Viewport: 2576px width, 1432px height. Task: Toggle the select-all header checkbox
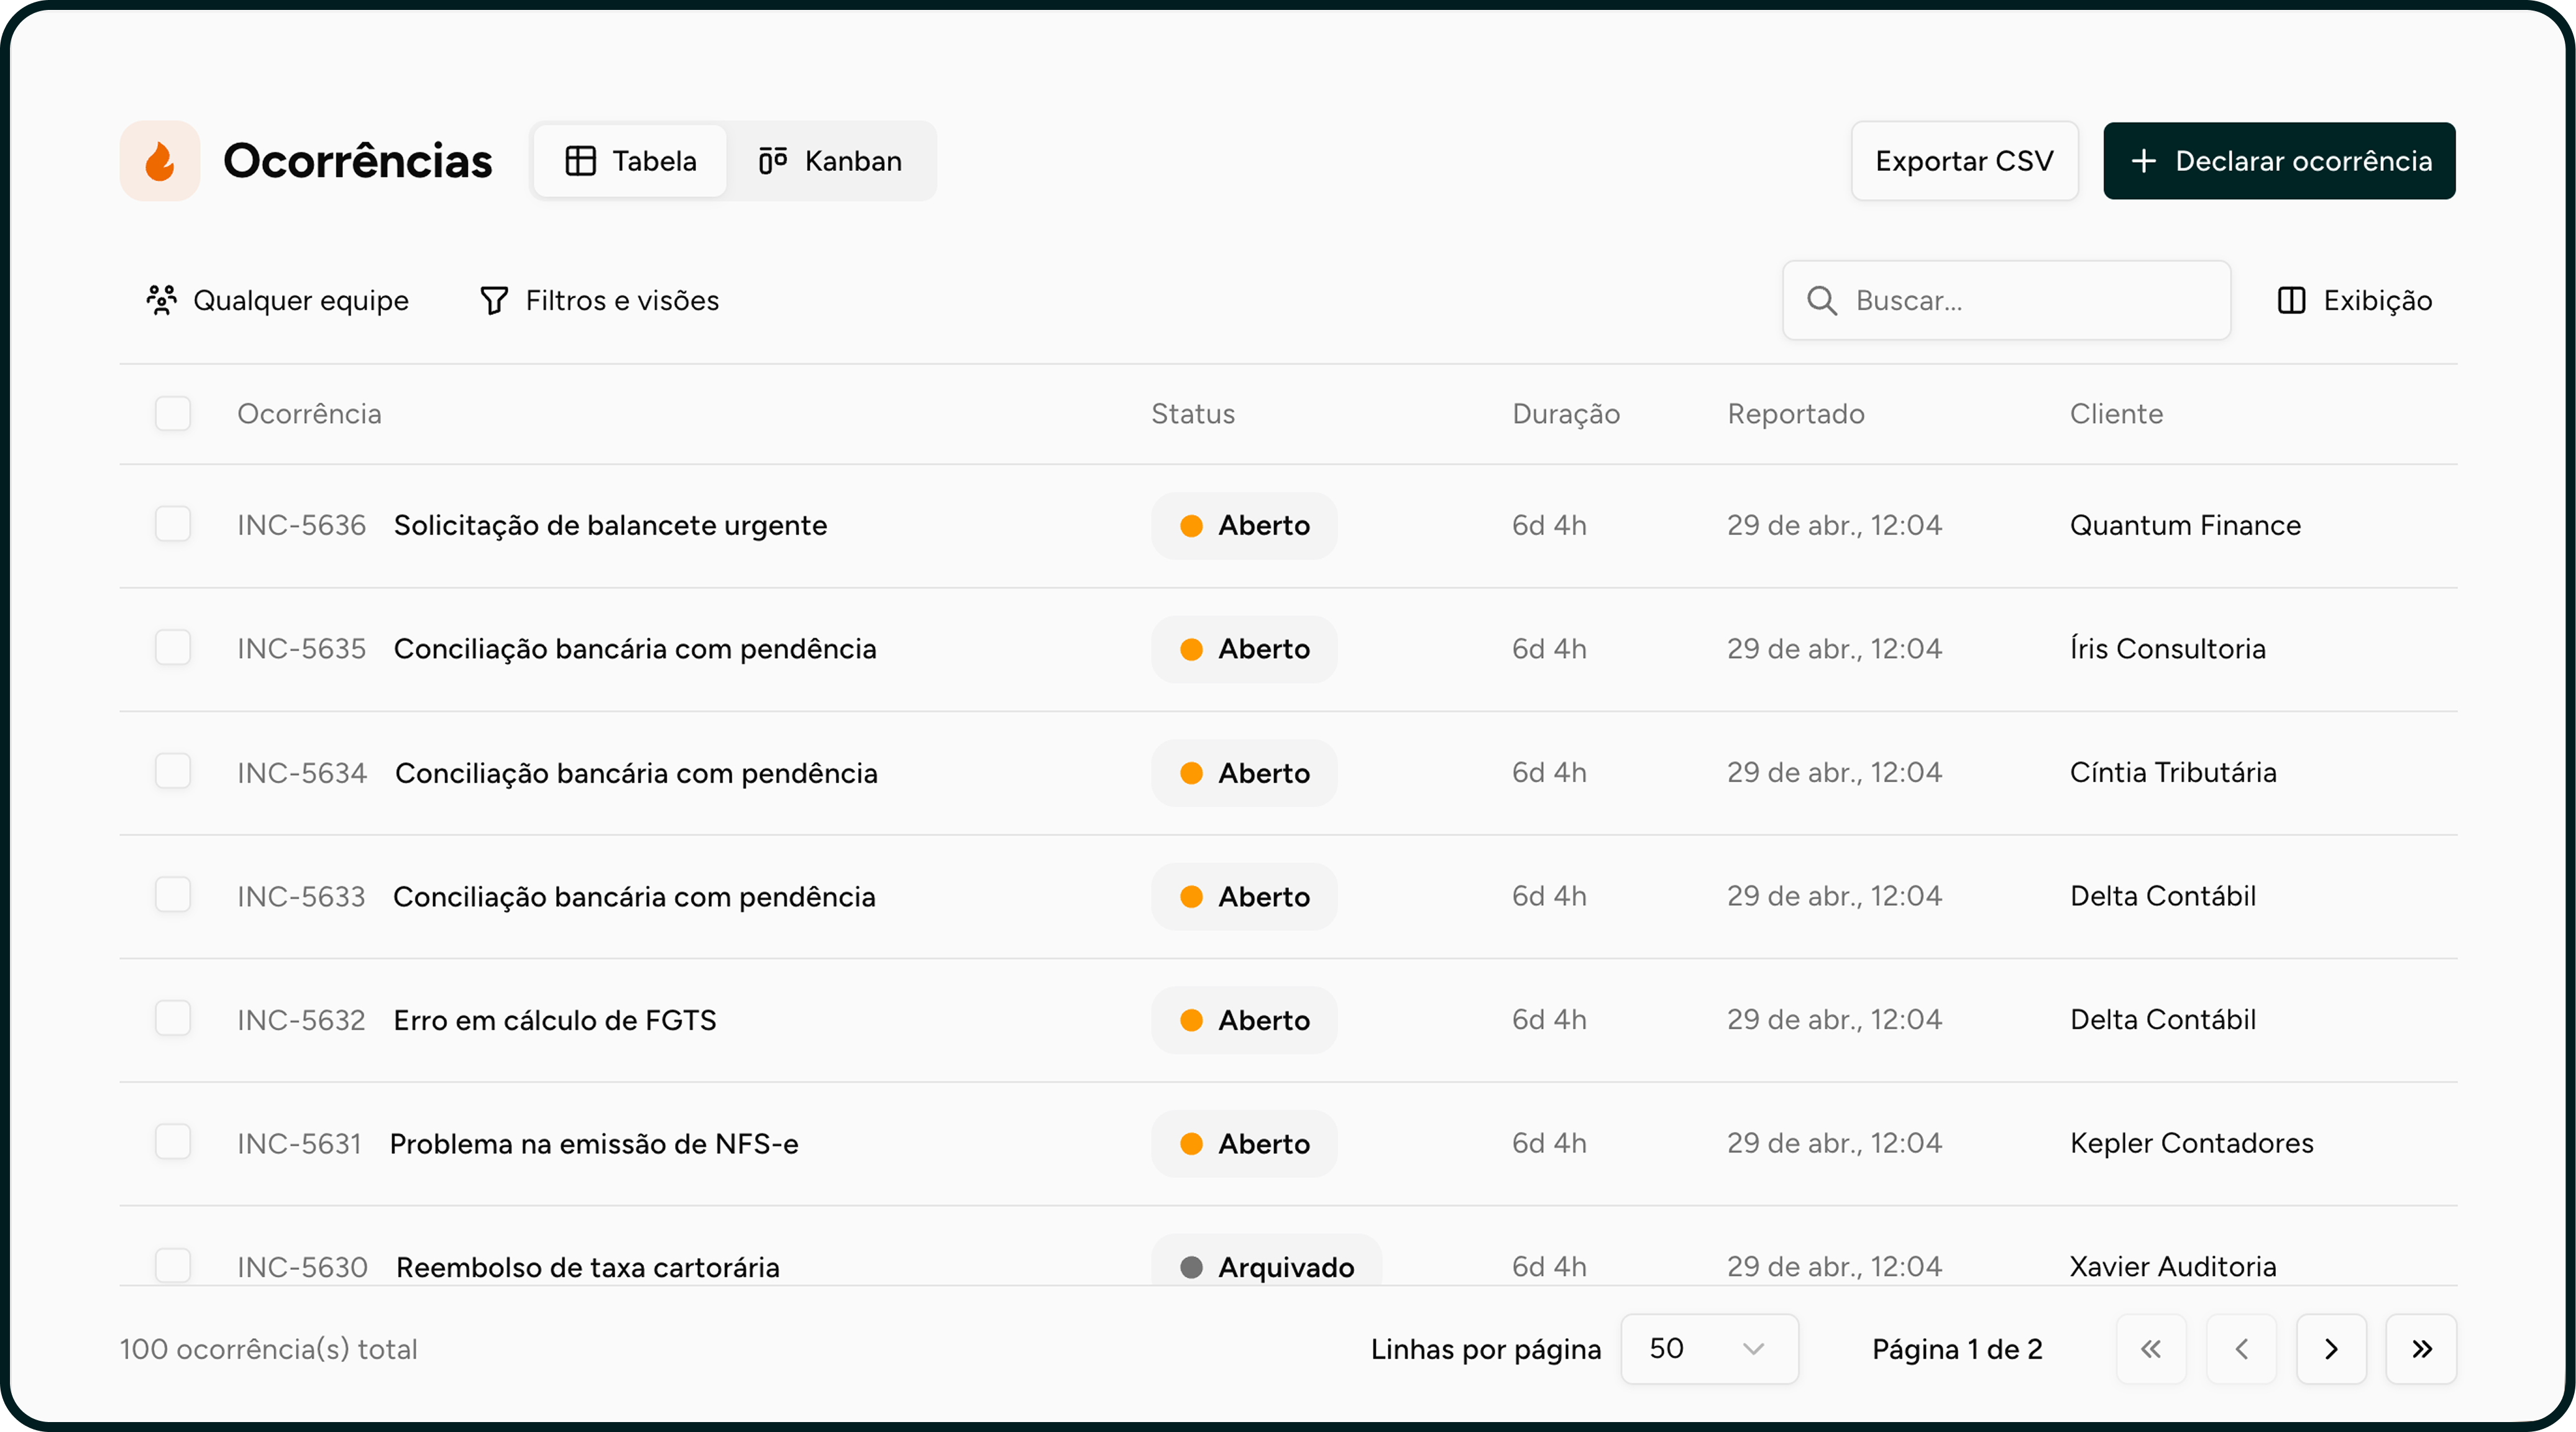coord(173,414)
